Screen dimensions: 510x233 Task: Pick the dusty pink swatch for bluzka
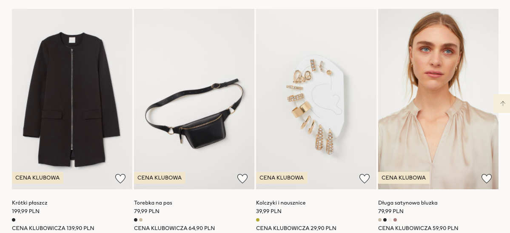tap(395, 220)
